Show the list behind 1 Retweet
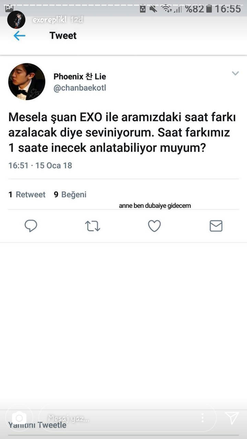Screen dimensions: 247x439 pyautogui.click(x=27, y=194)
